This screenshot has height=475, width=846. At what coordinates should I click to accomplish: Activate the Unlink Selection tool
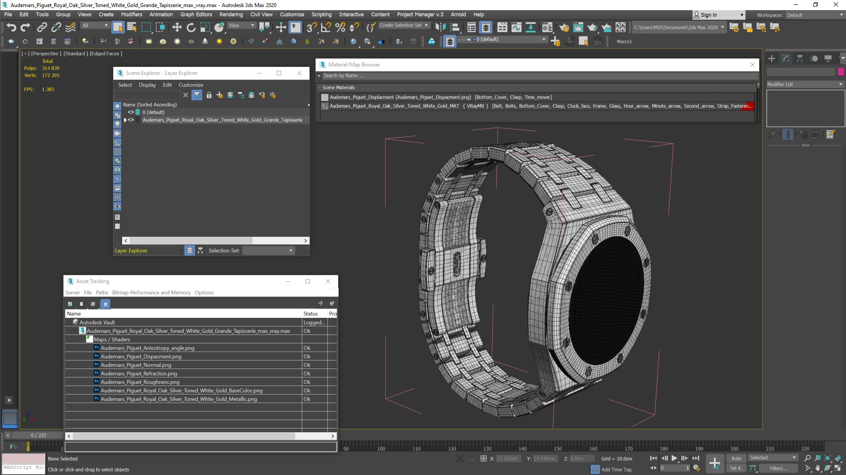point(56,27)
